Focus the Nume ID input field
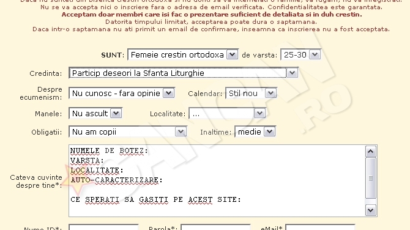410x230 pixels. pos(103,227)
